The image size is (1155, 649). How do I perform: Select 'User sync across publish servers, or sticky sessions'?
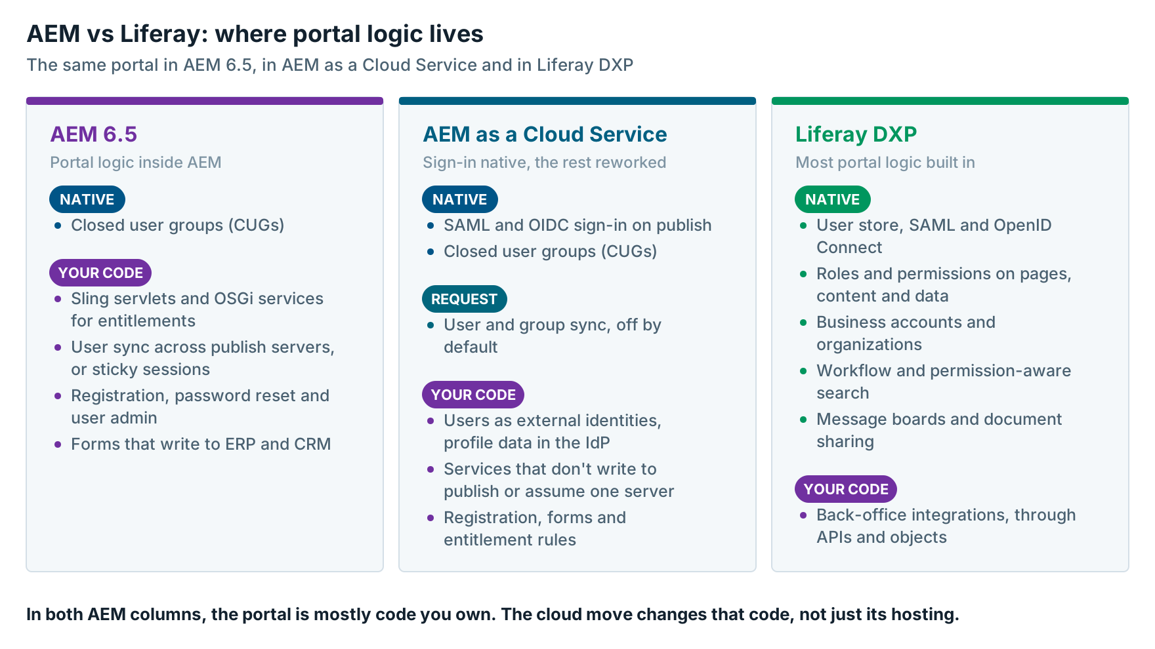(x=203, y=358)
